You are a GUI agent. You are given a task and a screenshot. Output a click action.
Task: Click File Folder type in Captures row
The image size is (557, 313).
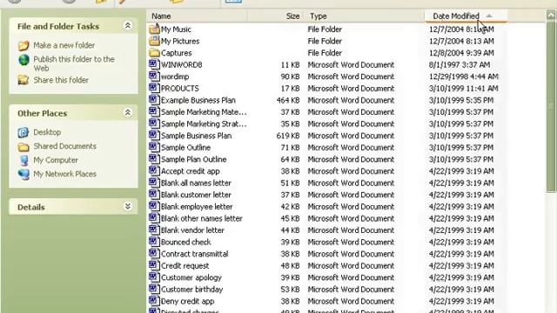[325, 53]
